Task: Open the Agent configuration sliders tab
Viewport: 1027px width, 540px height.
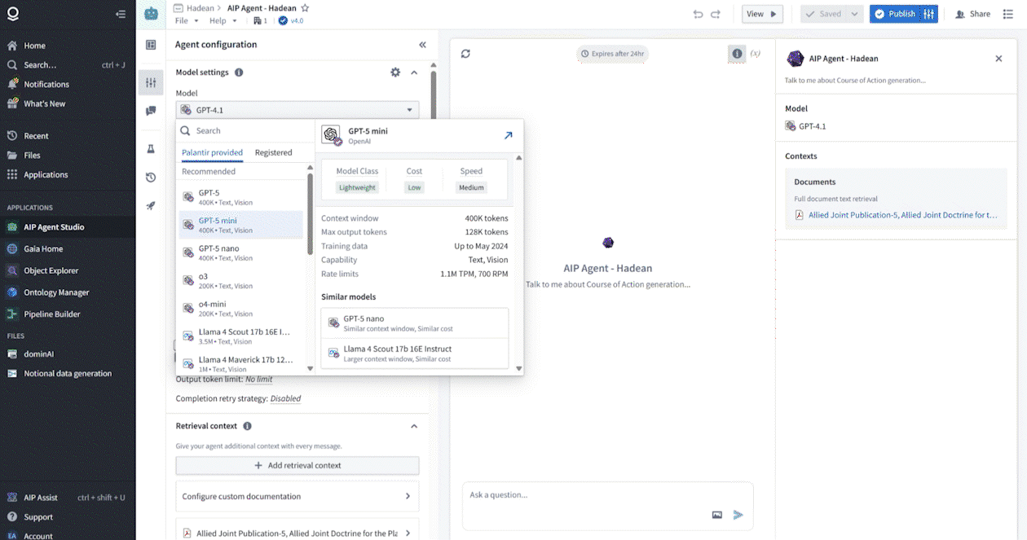Action: tap(151, 82)
